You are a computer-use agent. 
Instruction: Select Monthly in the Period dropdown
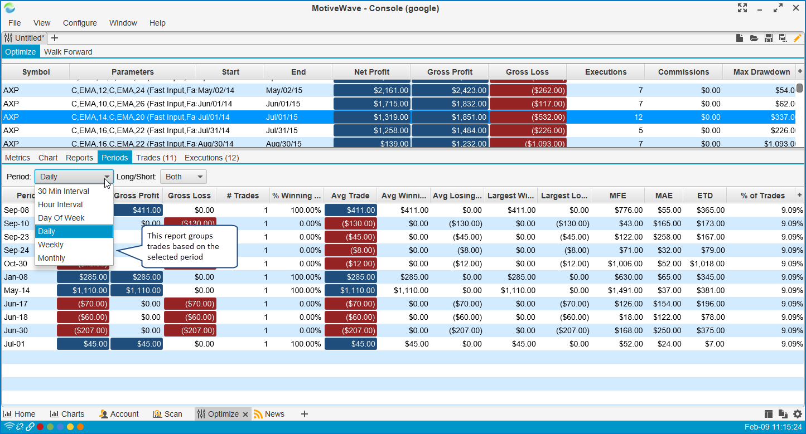tap(52, 258)
